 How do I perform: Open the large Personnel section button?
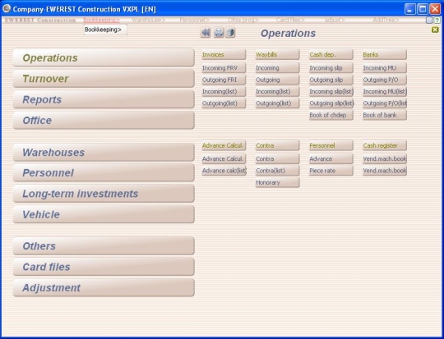coord(104,172)
